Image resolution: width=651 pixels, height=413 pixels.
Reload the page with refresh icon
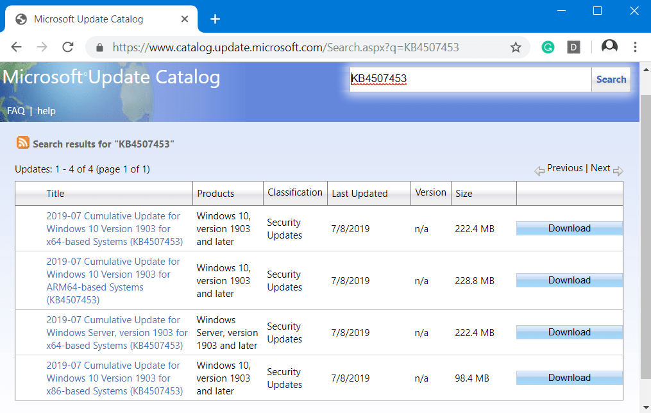(68, 47)
